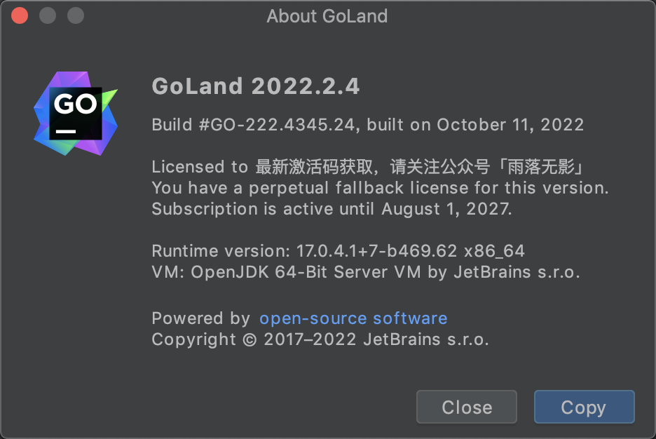Image resolution: width=656 pixels, height=439 pixels.
Task: Click the Subscription is active until line
Action: pyautogui.click(x=332, y=209)
